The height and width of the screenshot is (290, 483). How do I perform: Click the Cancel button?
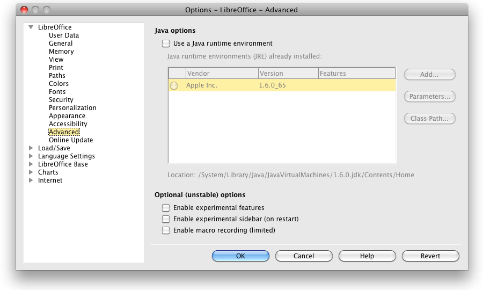pyautogui.click(x=304, y=256)
